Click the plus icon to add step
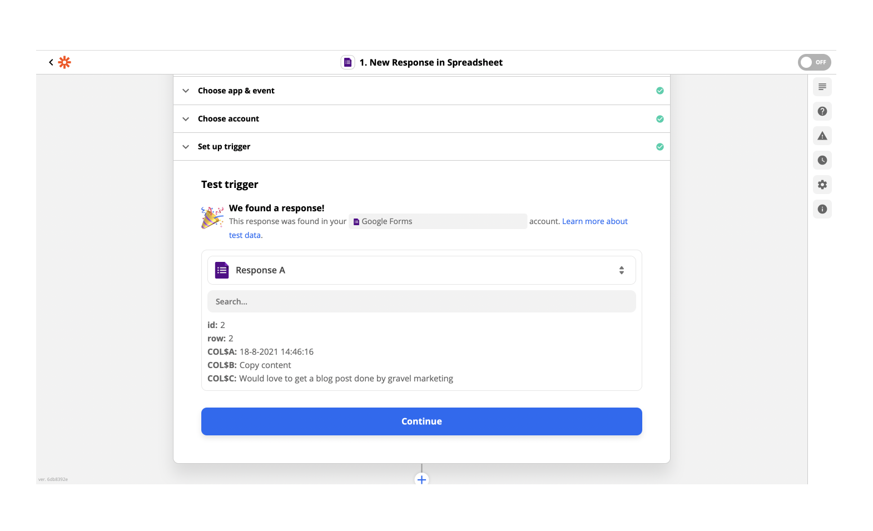The height and width of the screenshot is (531, 873). 421,479
